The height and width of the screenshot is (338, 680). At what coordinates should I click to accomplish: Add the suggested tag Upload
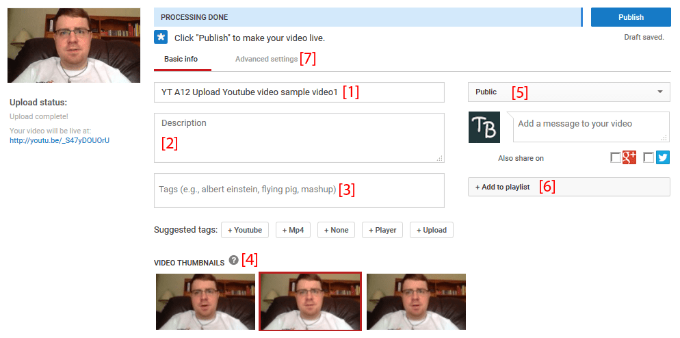(x=432, y=230)
